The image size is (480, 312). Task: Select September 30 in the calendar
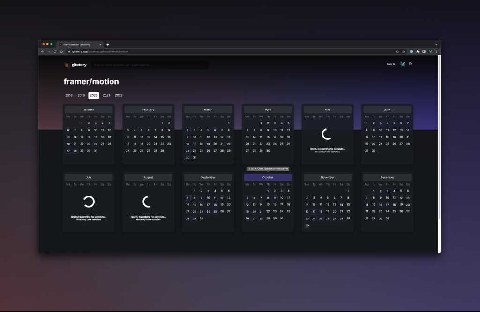point(201,218)
